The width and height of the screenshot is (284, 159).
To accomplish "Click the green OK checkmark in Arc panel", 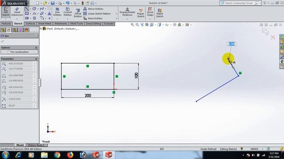I will pyautogui.click(x=3, y=41).
